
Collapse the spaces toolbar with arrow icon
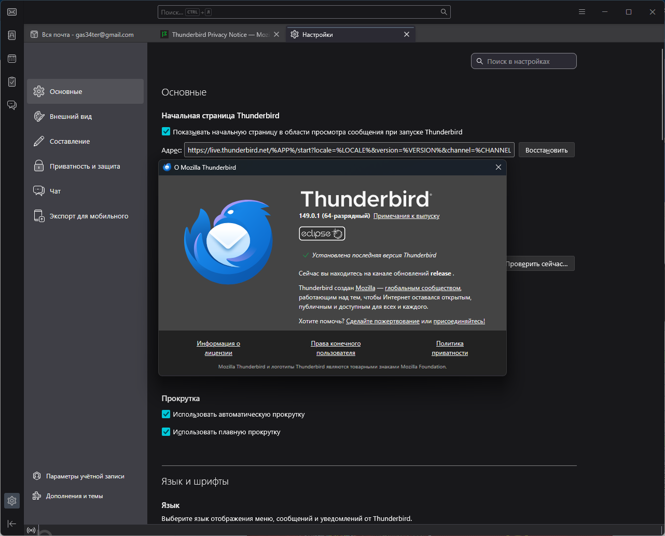[x=12, y=524]
